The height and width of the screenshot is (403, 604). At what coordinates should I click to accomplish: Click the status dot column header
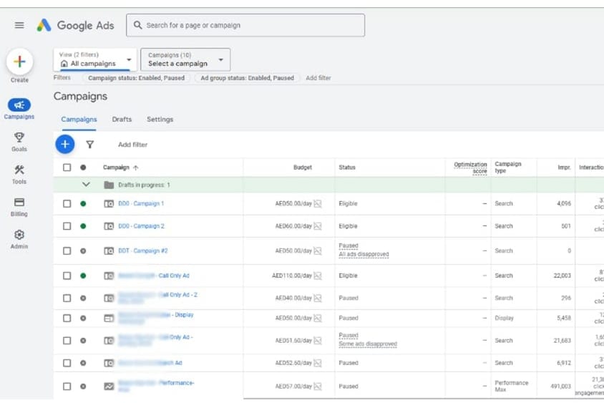tap(83, 167)
